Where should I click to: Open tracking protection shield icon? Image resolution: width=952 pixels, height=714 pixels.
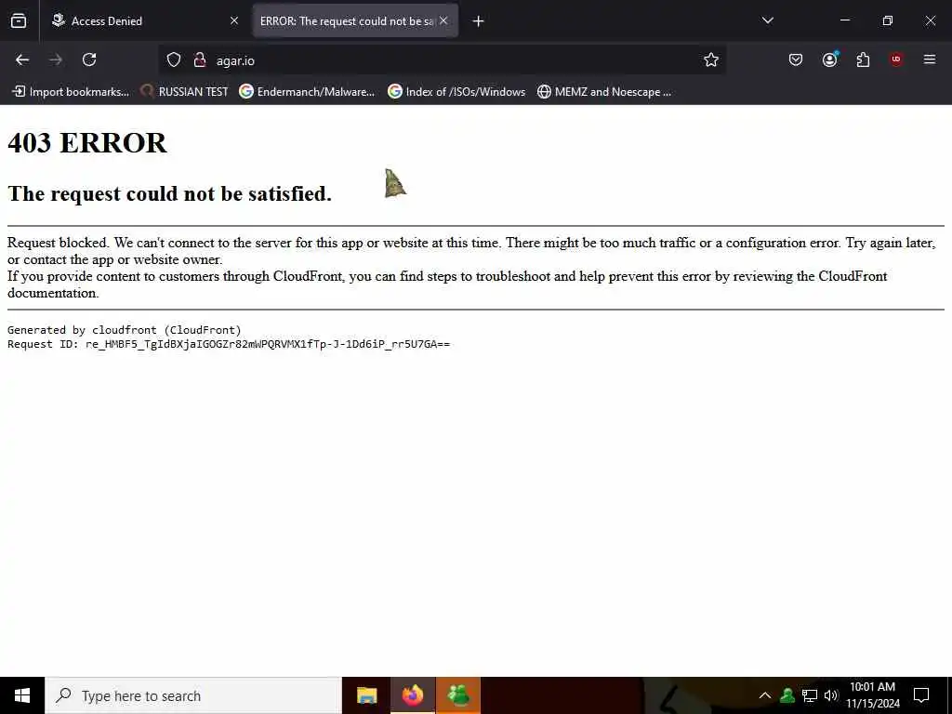point(174,60)
